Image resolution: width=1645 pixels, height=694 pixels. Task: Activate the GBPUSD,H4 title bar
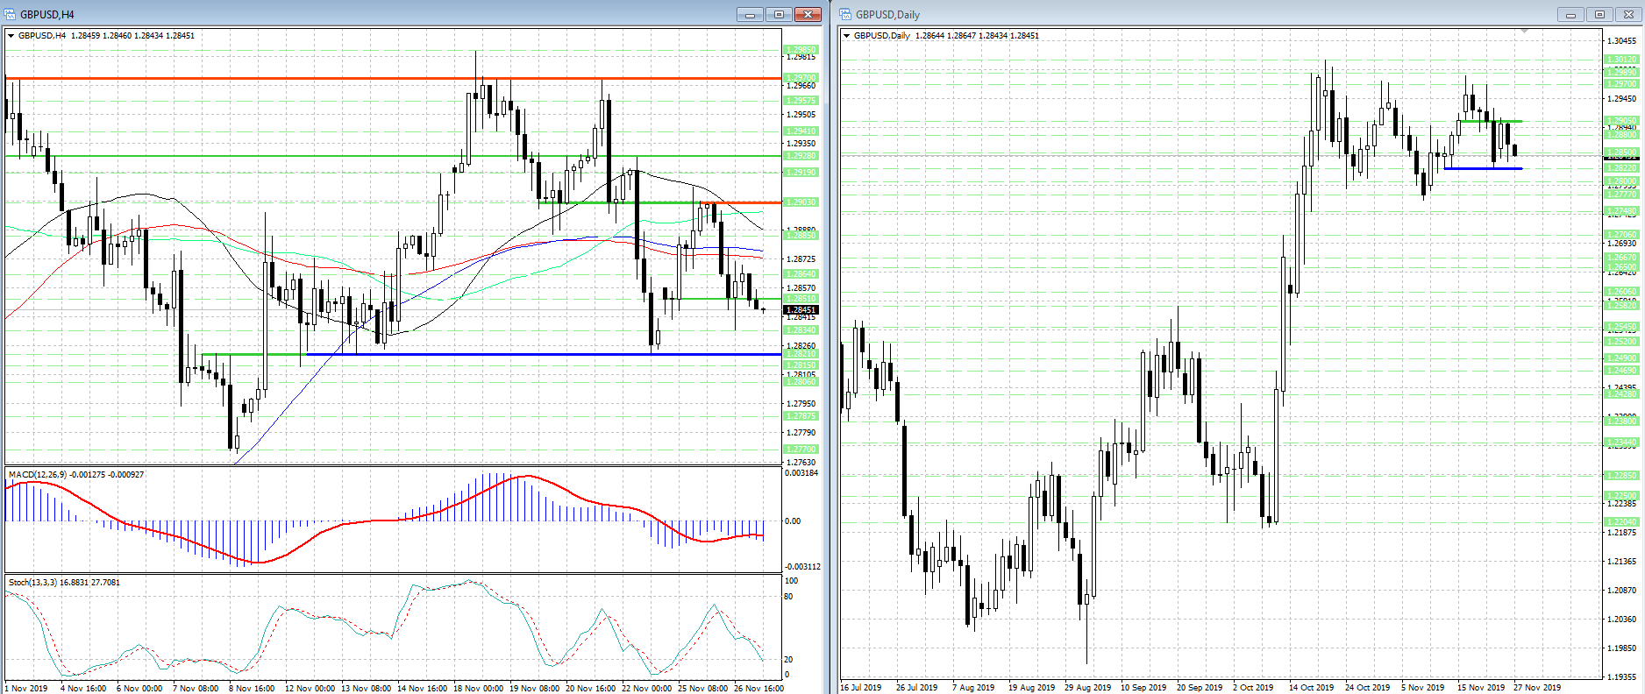click(x=351, y=14)
